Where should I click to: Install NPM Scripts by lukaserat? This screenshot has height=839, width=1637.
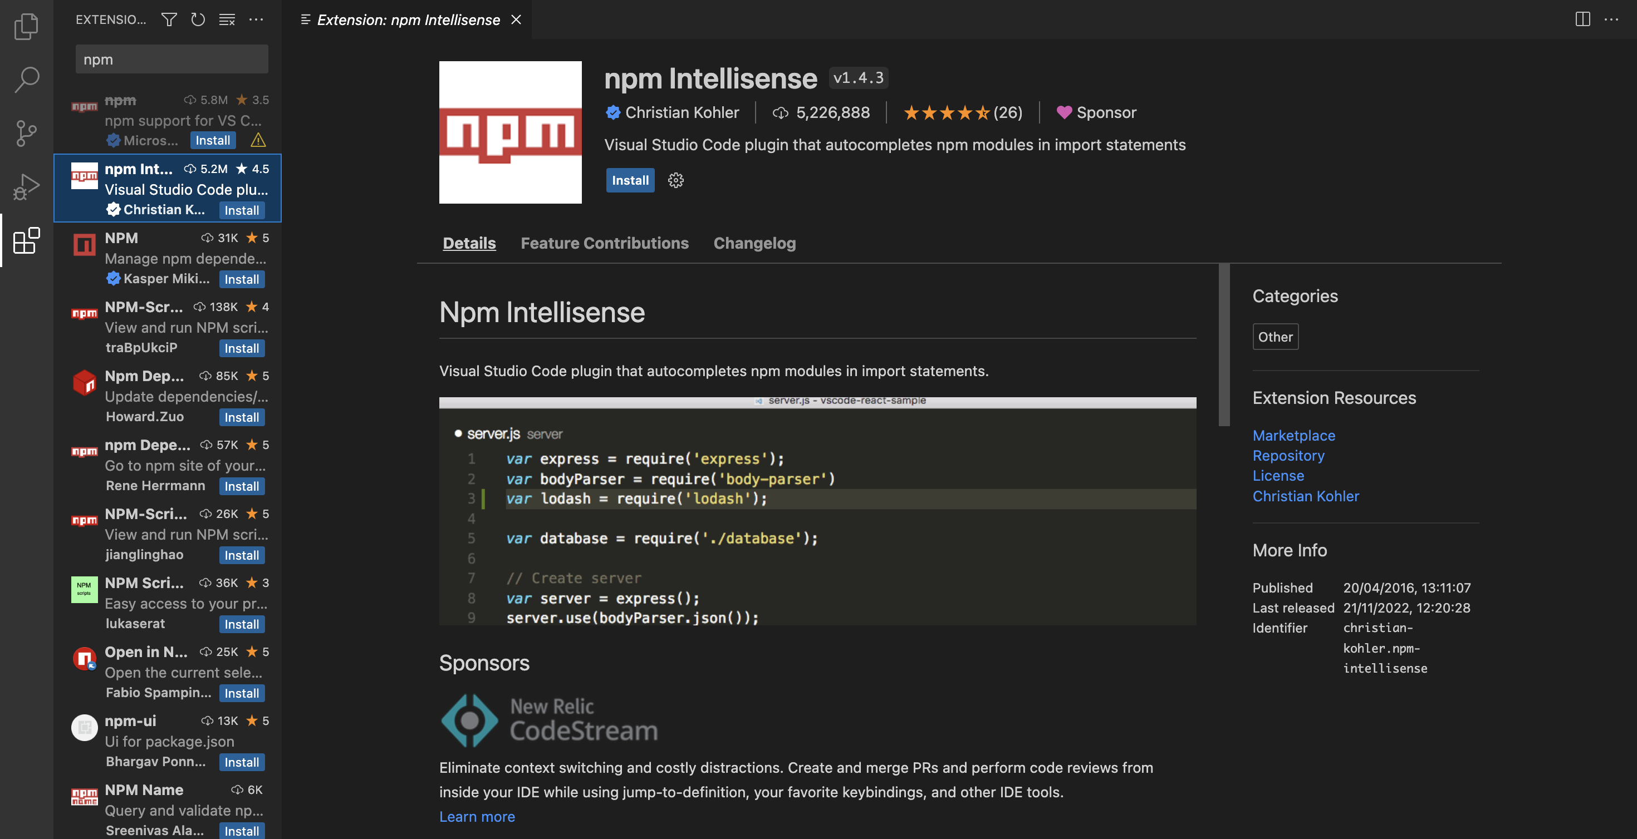pyautogui.click(x=242, y=624)
